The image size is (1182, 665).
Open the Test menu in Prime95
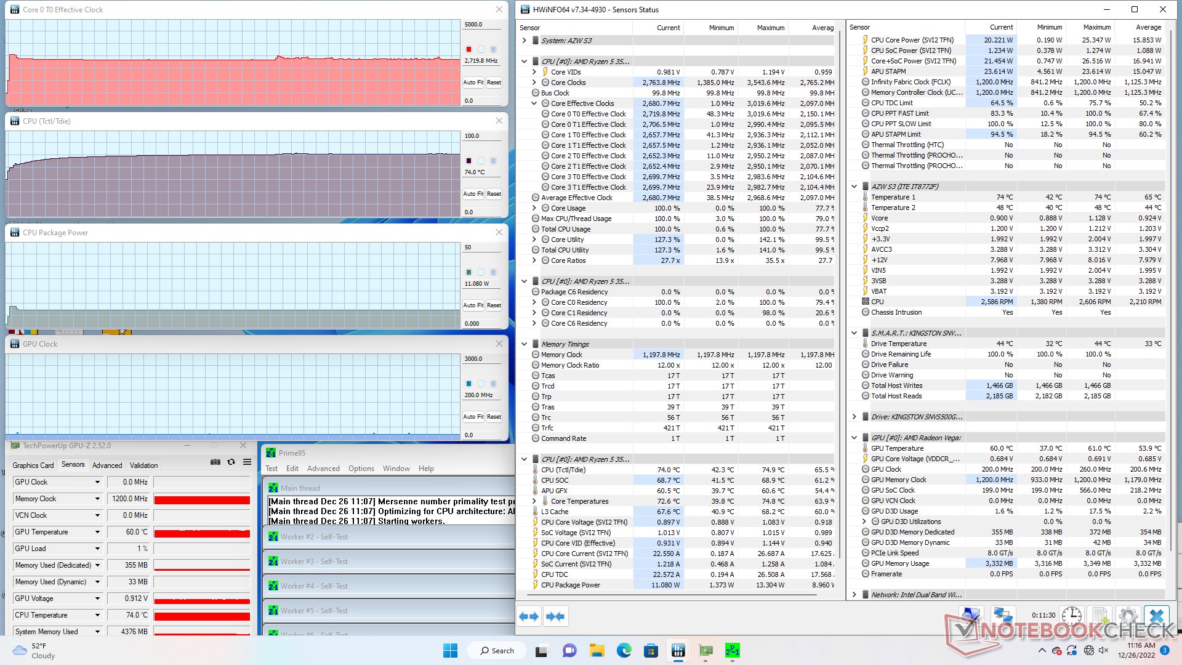[x=271, y=469]
